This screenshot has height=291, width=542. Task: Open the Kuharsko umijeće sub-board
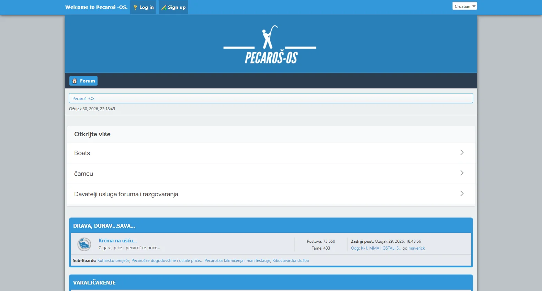click(x=113, y=261)
